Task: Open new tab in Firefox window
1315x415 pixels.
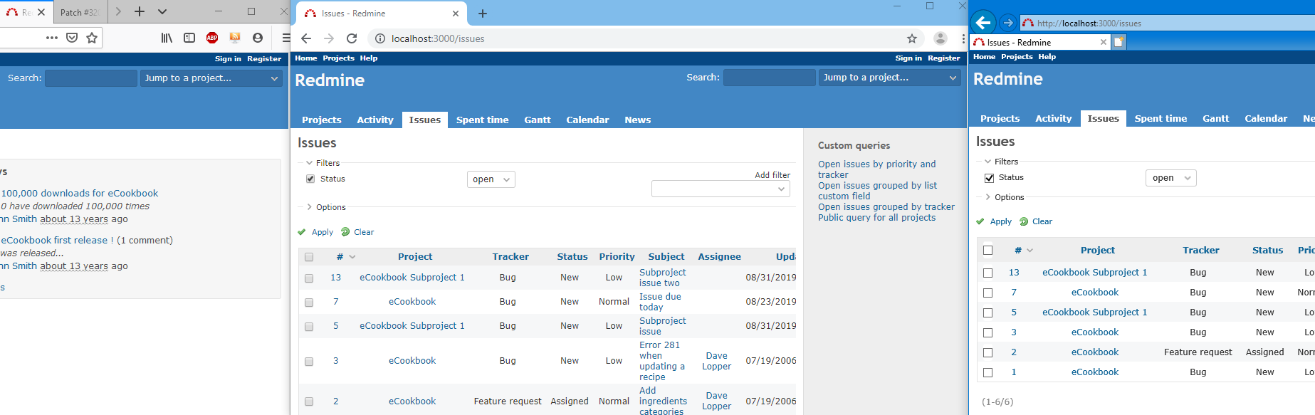Action: tap(140, 11)
